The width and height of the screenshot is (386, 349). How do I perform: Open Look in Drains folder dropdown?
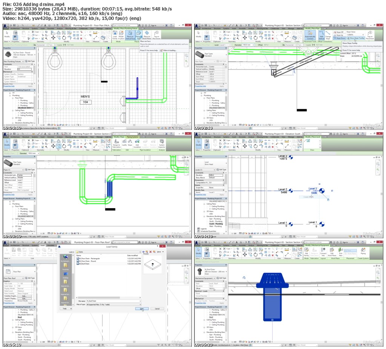tap(108, 252)
